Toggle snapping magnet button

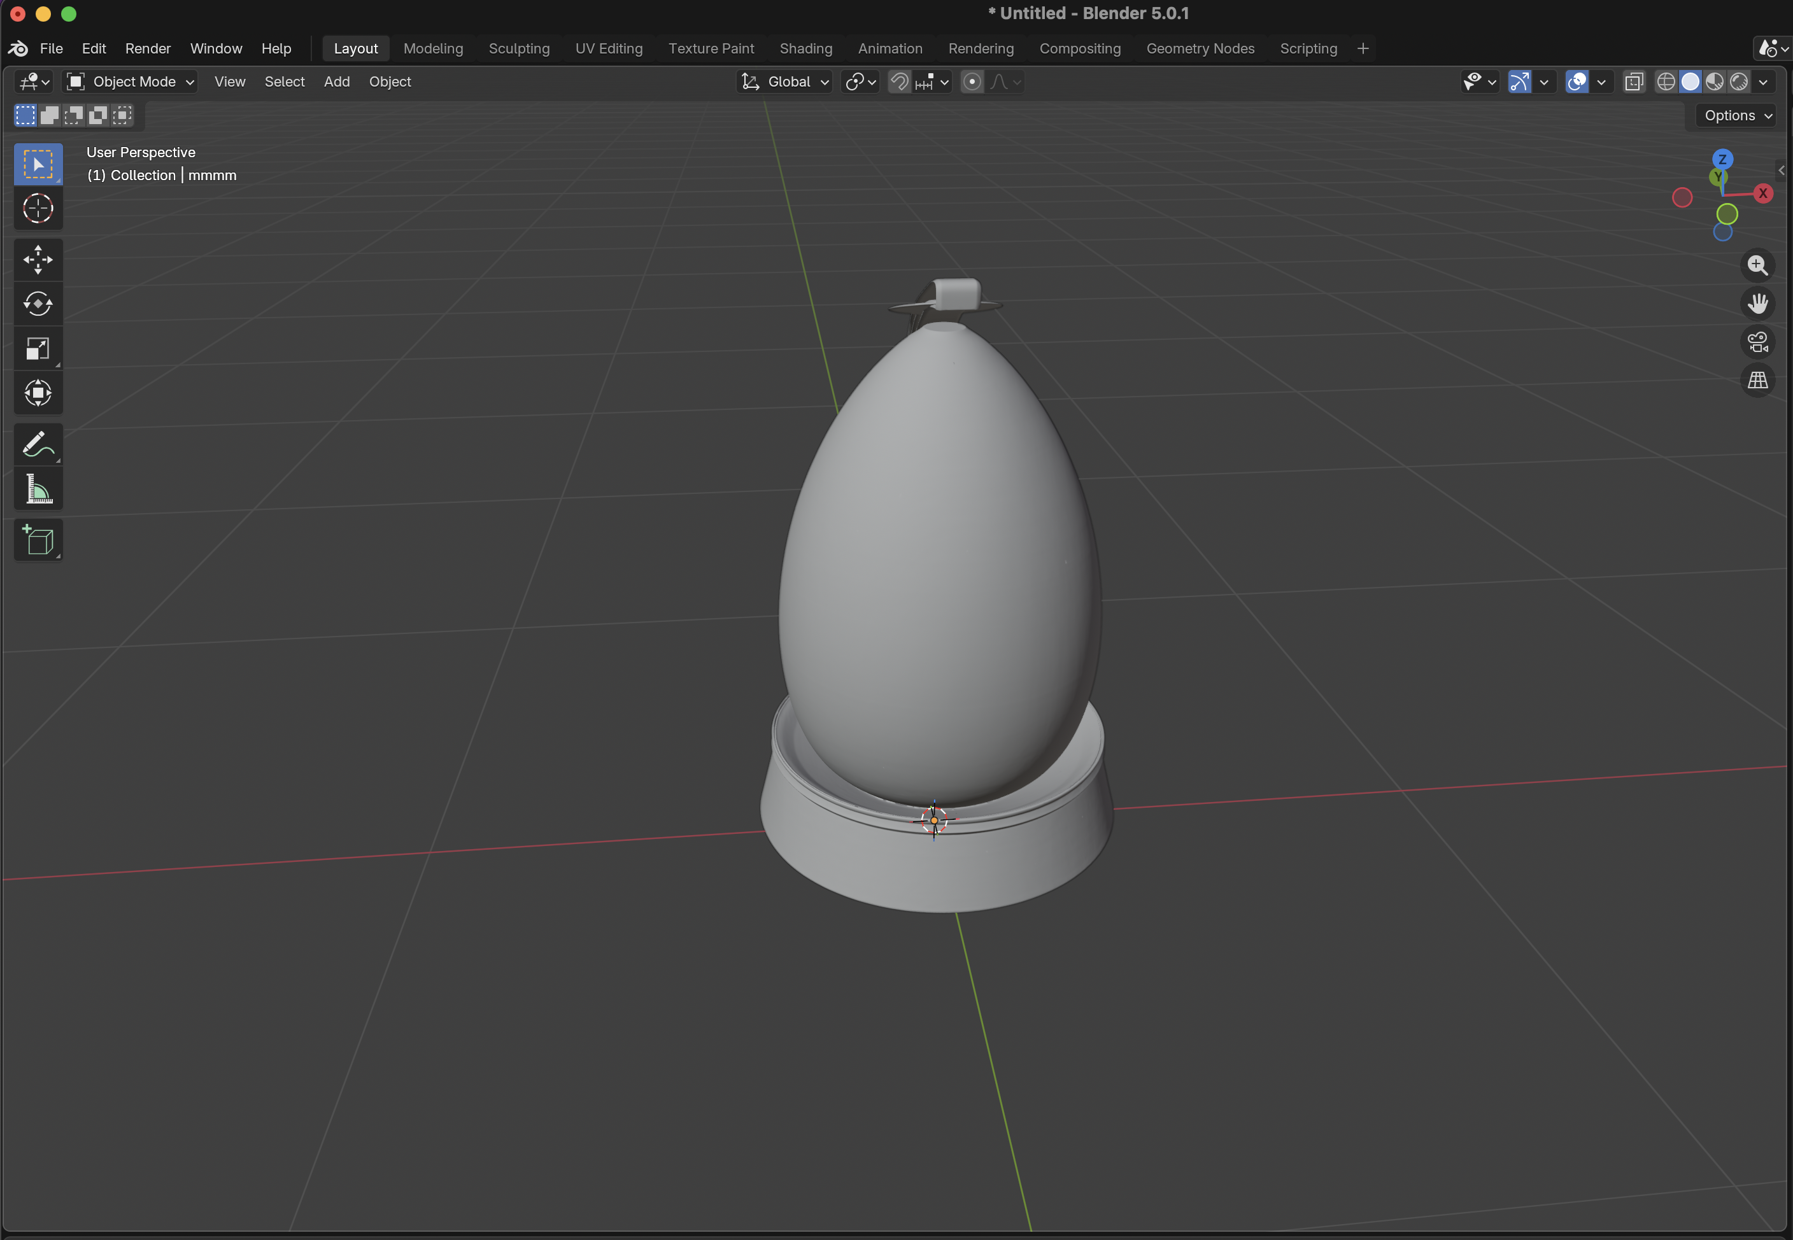899,81
